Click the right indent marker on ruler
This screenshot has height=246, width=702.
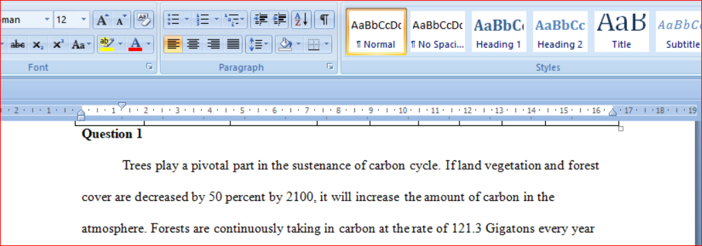tap(613, 112)
